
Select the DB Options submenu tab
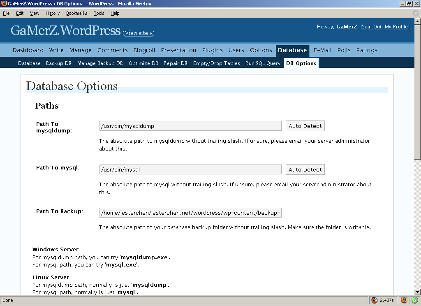point(301,63)
